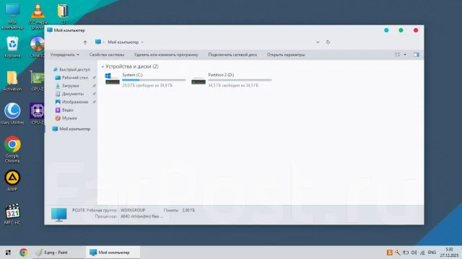Launch MPC-HC desktop shortcut
Viewport: 462px width, 259px height.
point(12,214)
